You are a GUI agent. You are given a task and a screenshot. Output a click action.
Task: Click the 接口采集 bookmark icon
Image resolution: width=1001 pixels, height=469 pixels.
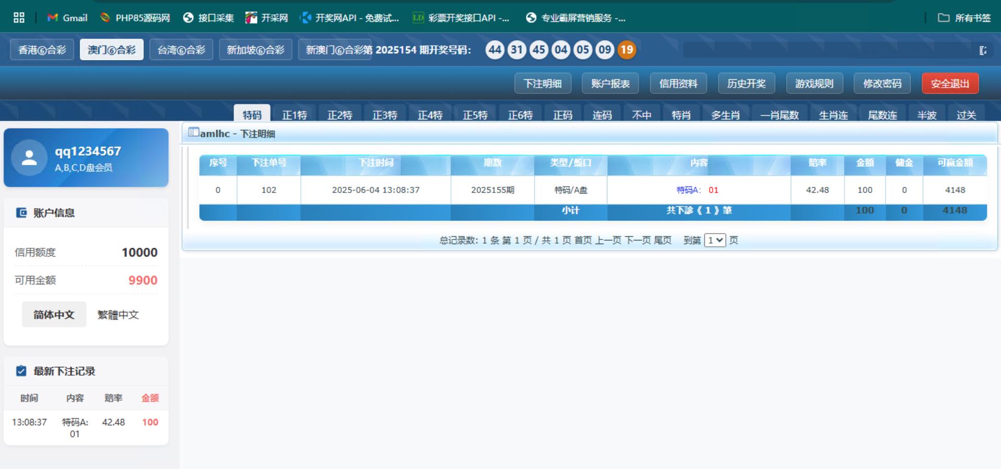click(188, 18)
